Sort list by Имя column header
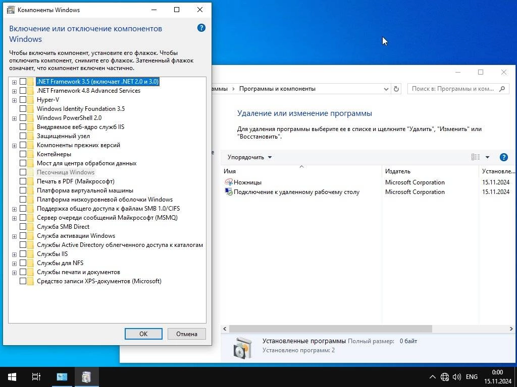Viewport: 517px width, 387px height. point(301,171)
